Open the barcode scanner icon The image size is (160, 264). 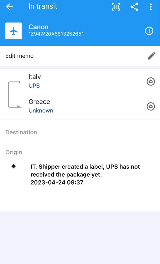pyautogui.click(x=116, y=7)
